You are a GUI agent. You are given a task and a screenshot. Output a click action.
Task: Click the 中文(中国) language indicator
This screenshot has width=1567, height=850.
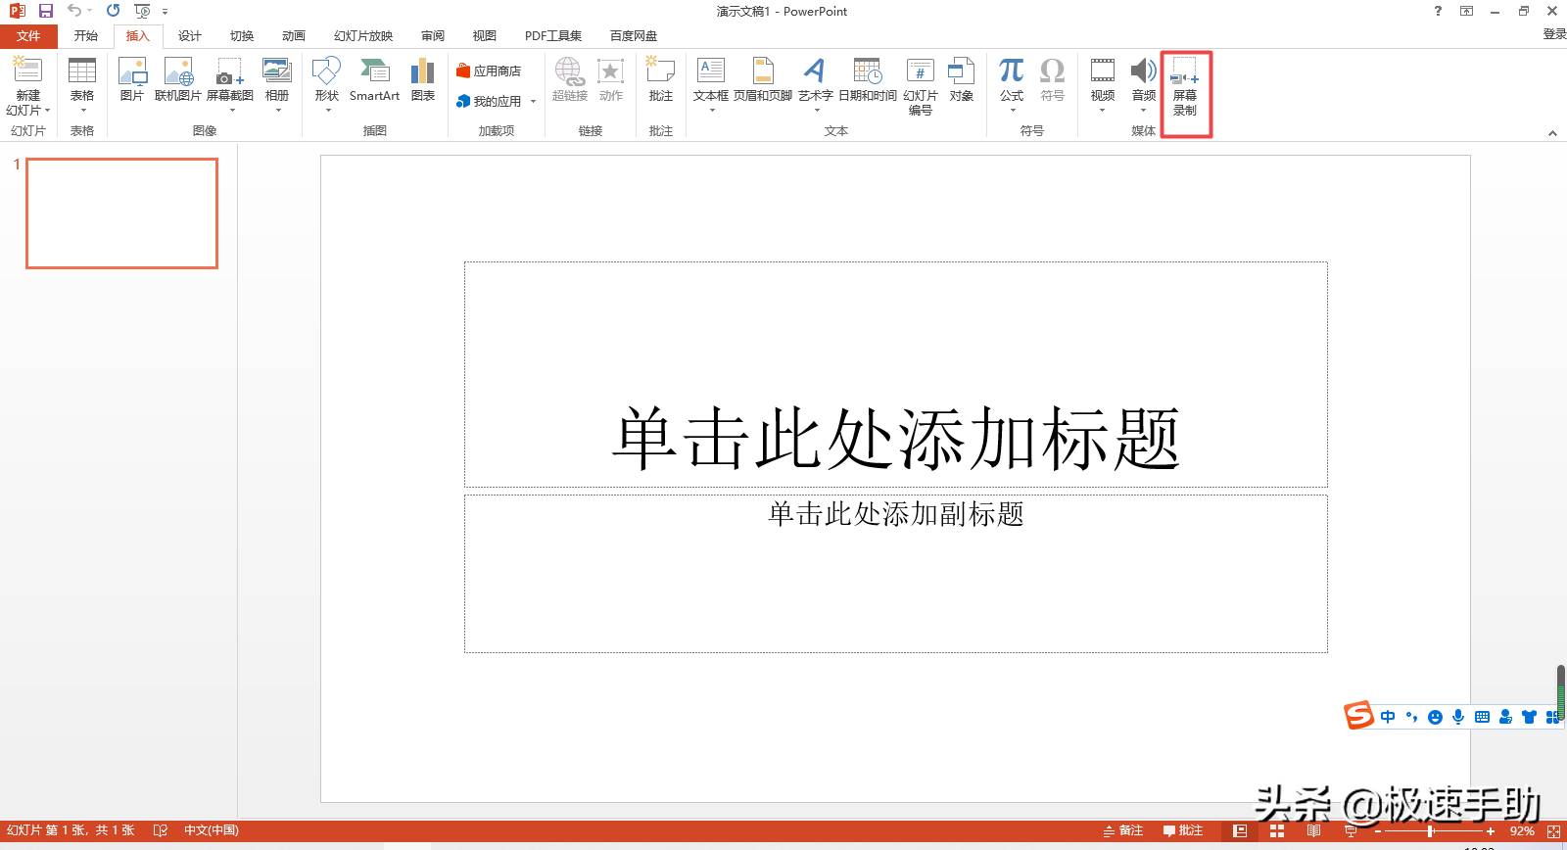point(212,830)
